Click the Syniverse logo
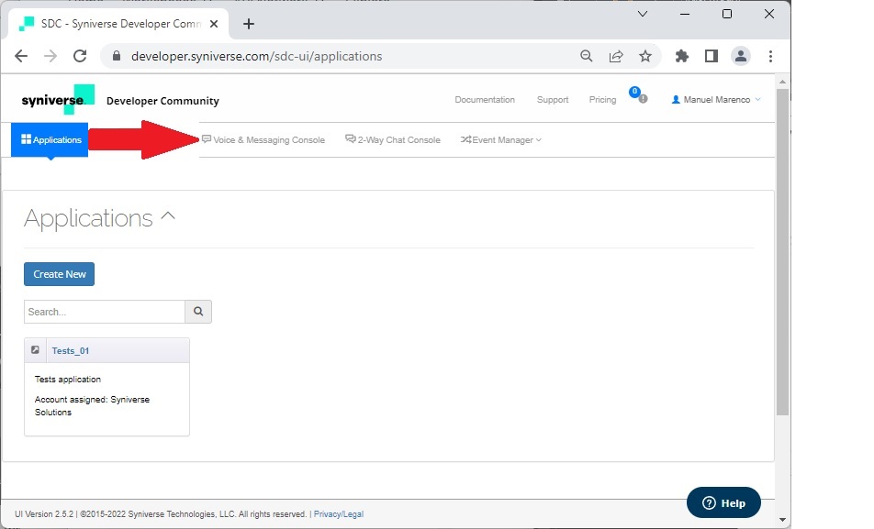 (58, 99)
